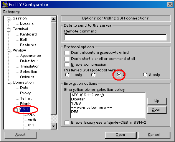The width and height of the screenshot is (175, 142).
Task: Open the Telnet settings
Action: [26, 98]
